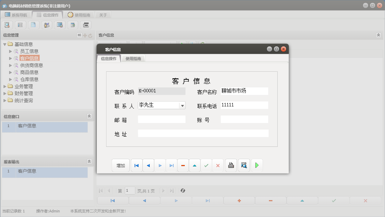Click the employee management icon in the toolbar

(47, 25)
